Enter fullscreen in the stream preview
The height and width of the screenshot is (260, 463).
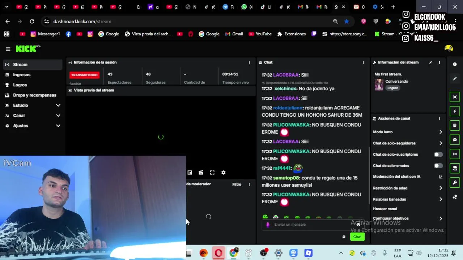(212, 173)
